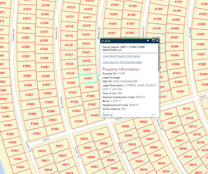Image resolution: width=208 pixels, height=174 pixels.
Task: Select parcel 41294 on the map
Action: [175, 64]
